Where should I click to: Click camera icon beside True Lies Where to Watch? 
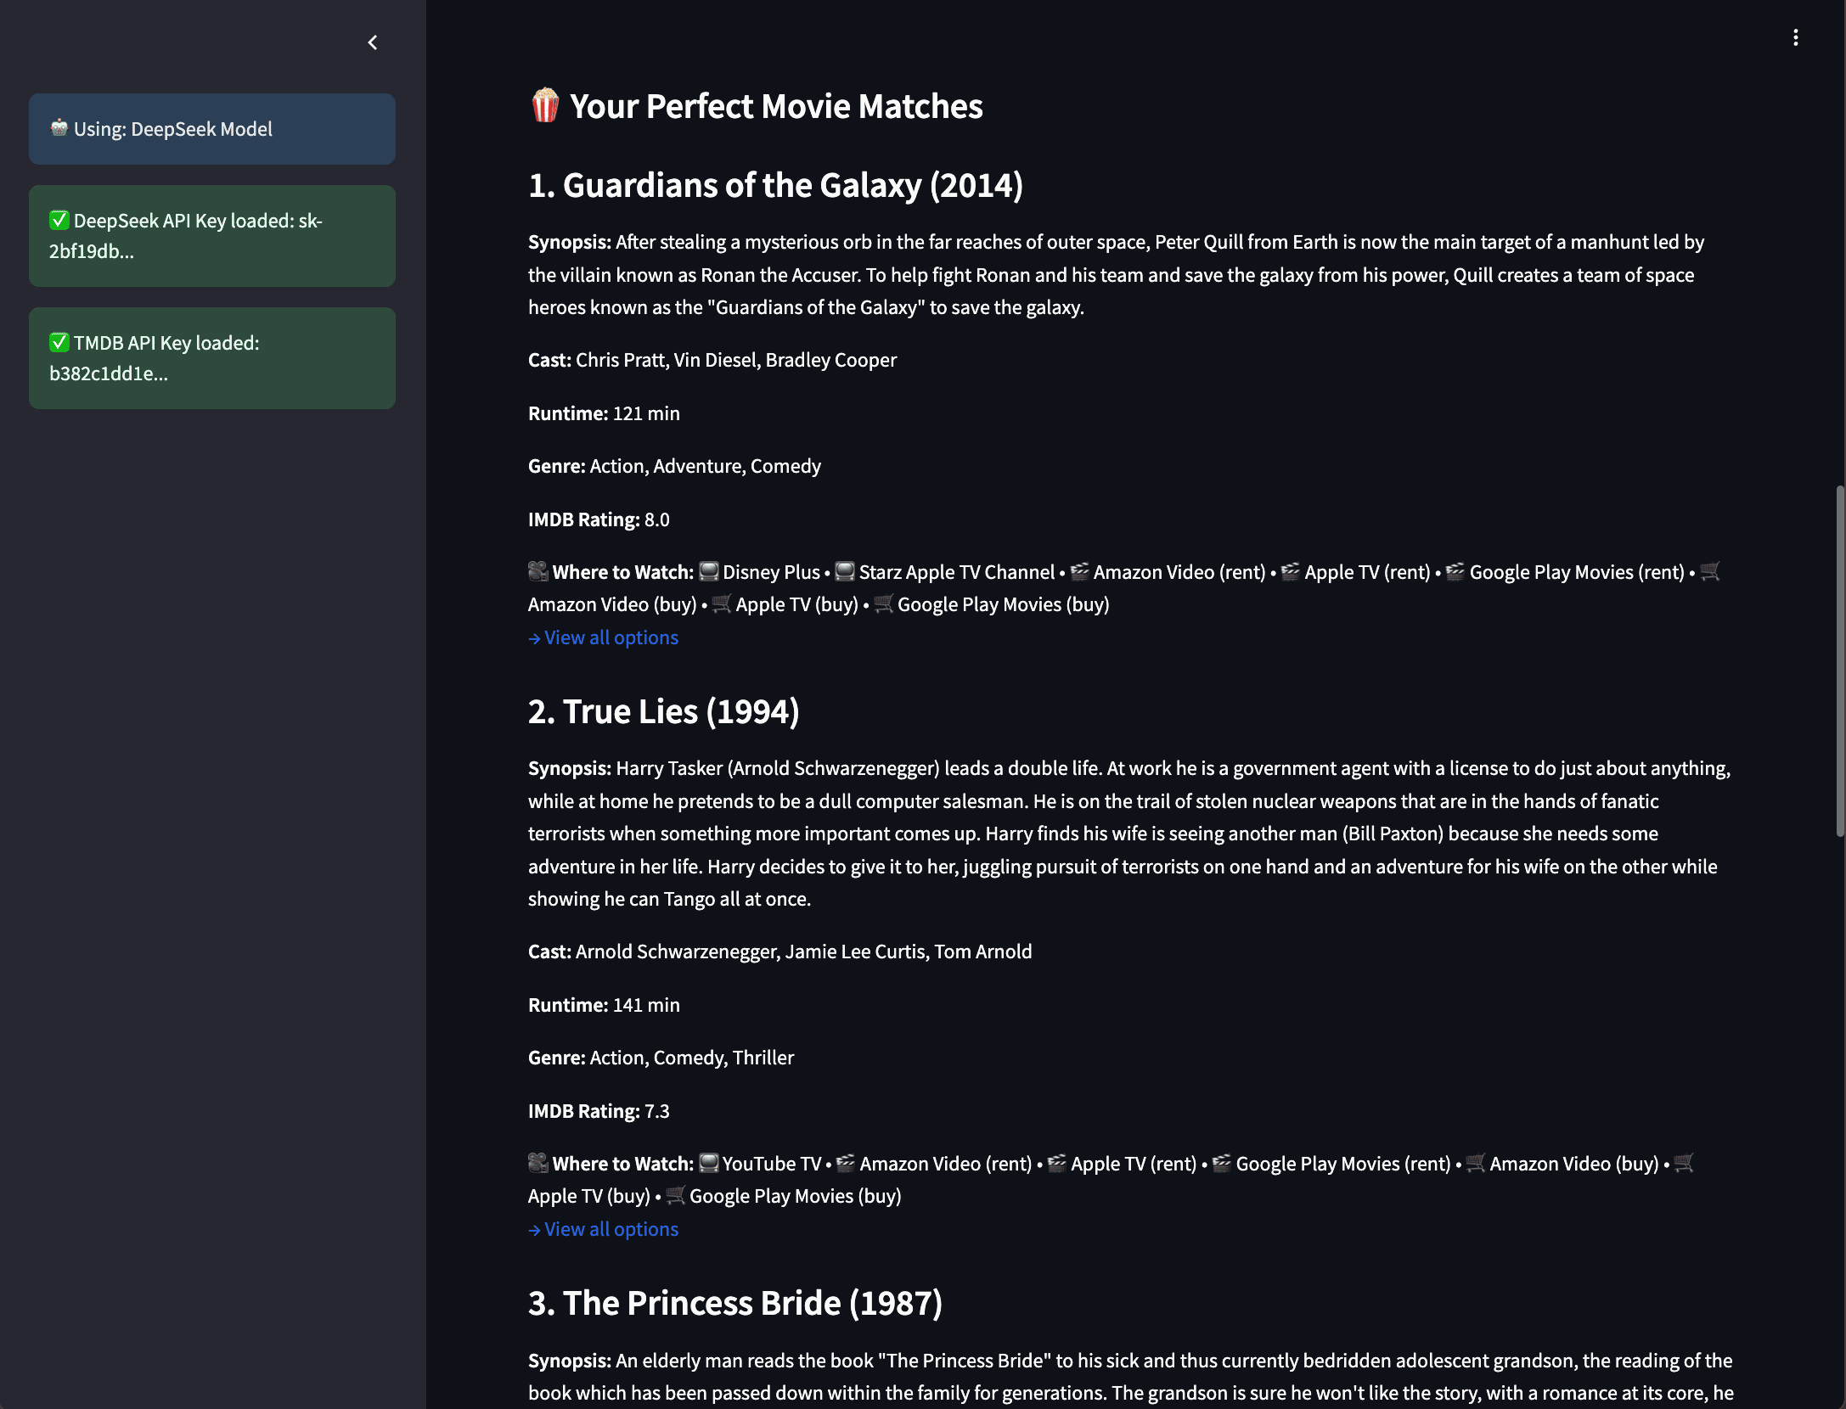click(x=538, y=1163)
